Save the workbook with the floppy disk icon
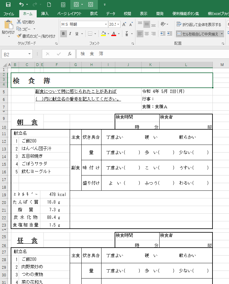The image size is (229, 284). pyautogui.click(x=8, y=5)
